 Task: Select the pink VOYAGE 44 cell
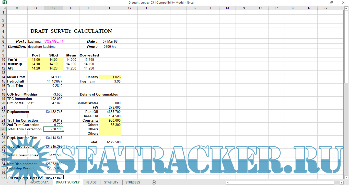(x=53, y=41)
